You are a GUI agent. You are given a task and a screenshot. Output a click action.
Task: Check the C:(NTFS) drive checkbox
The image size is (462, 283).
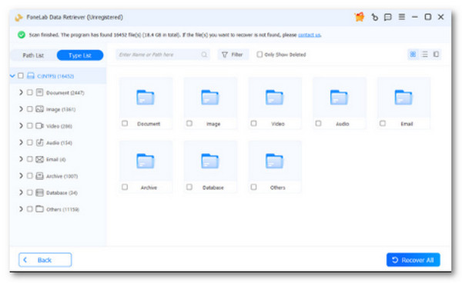click(x=21, y=76)
